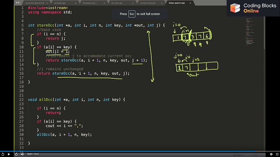The image size is (280, 157).
Task: Click the Esc key hint in overlay
Action: click(132, 14)
